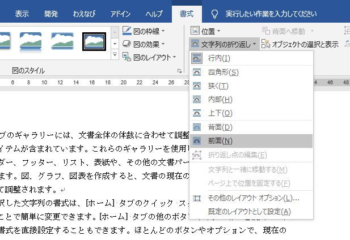Viewport: 350px width, 240px height.
Task: Click 文字列と一緒に移動する(M) option
Action: point(251,170)
